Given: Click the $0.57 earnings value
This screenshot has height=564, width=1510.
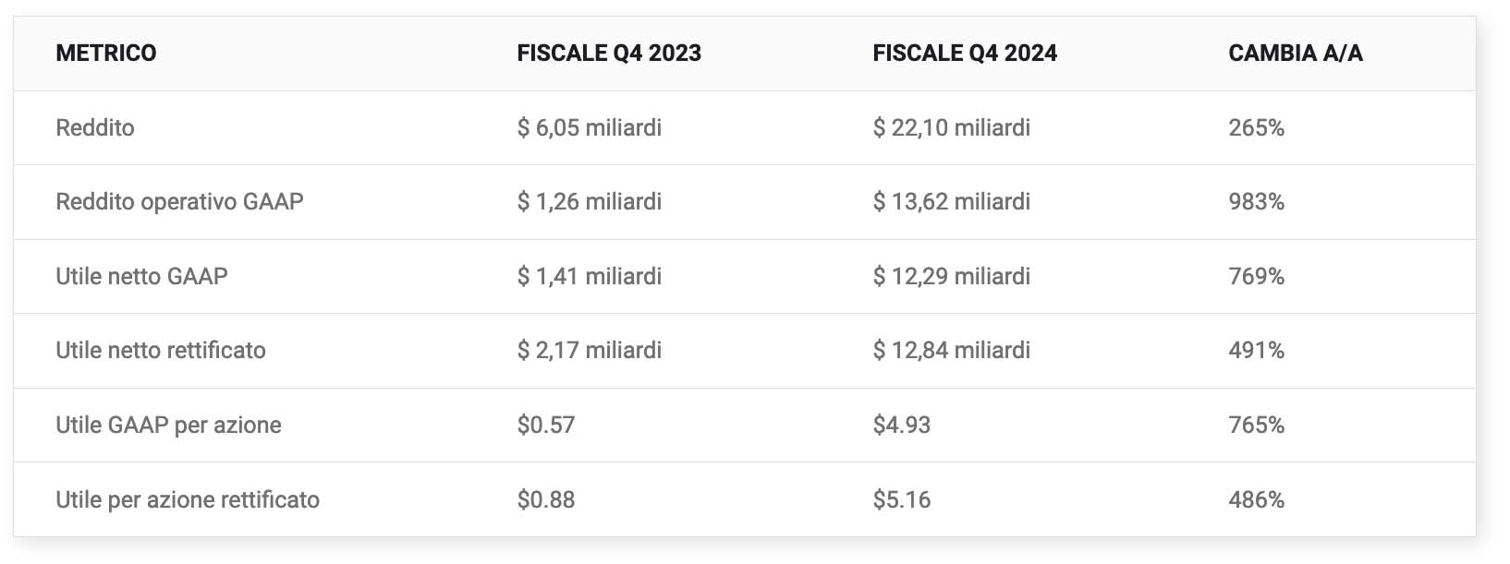Looking at the screenshot, I should [546, 426].
